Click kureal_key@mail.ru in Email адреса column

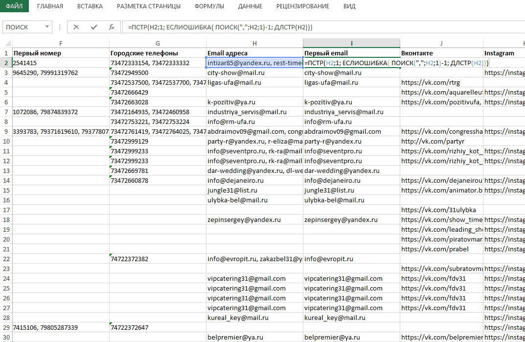coord(254,318)
